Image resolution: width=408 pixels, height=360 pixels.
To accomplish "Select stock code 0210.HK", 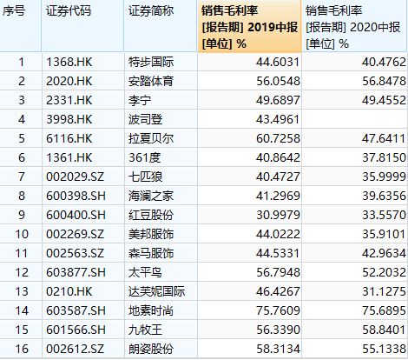I will [69, 291].
